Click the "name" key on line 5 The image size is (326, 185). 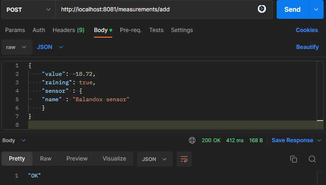tap(52, 99)
